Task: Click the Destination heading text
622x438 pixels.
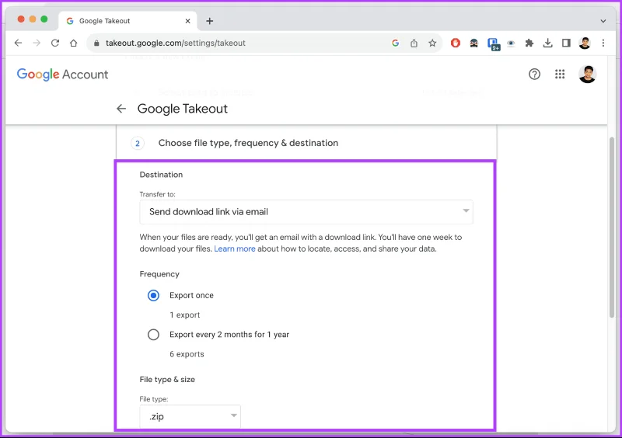Action: pyautogui.click(x=161, y=175)
